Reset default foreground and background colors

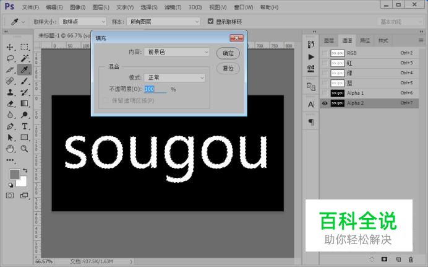click(x=11, y=185)
